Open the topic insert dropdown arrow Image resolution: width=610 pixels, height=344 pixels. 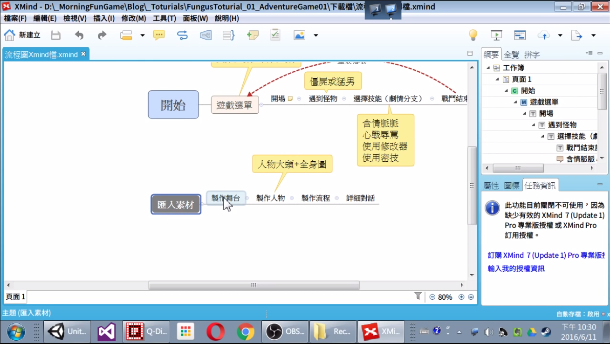point(143,35)
